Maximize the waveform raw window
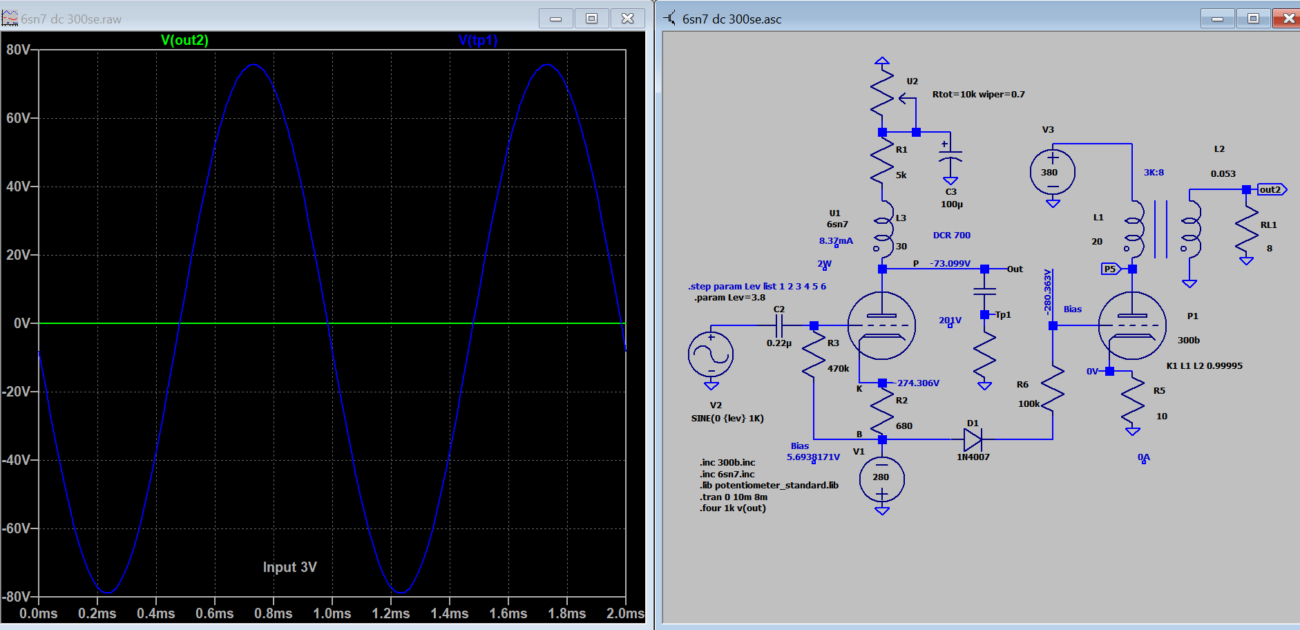The image size is (1300, 630). coord(592,19)
